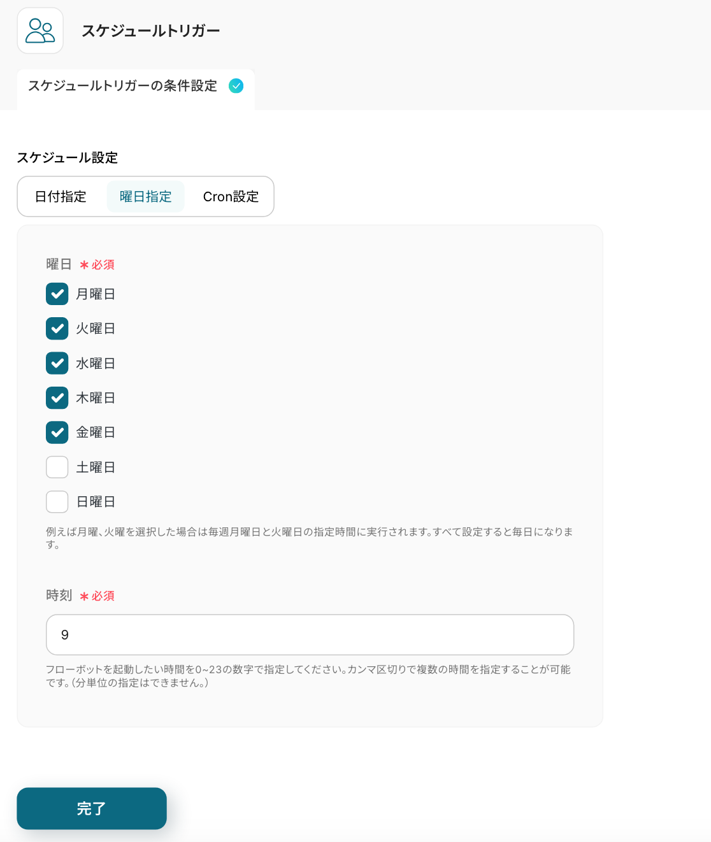The width and height of the screenshot is (711, 842).
Task: Toggle the 水曜日 checkbox
Action: (57, 363)
